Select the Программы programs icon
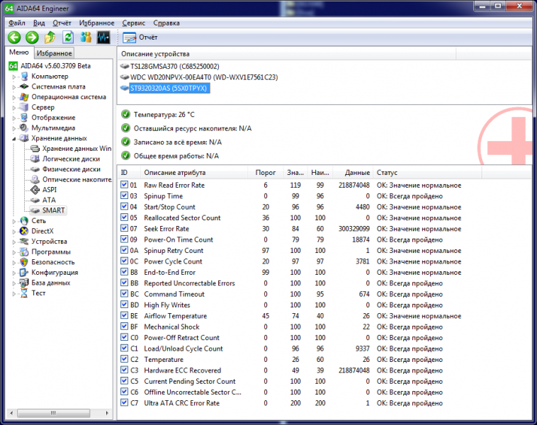The height and width of the screenshot is (425, 537). (x=24, y=251)
